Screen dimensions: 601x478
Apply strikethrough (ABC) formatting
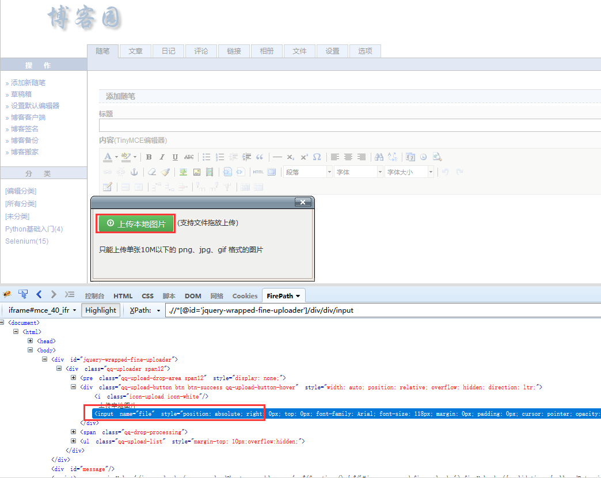(189, 157)
